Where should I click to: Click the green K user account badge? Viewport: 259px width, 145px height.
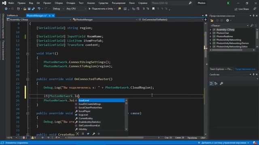point(228,3)
